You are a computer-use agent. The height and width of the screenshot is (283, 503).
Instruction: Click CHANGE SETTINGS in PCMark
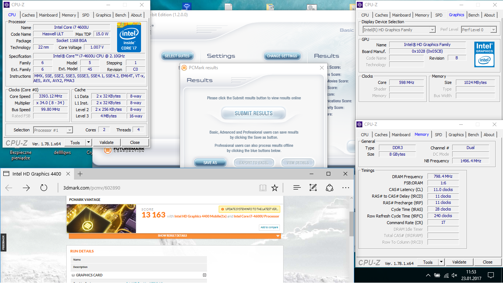(282, 56)
